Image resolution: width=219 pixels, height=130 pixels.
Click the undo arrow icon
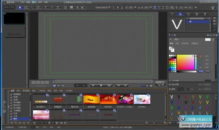(6, 7)
